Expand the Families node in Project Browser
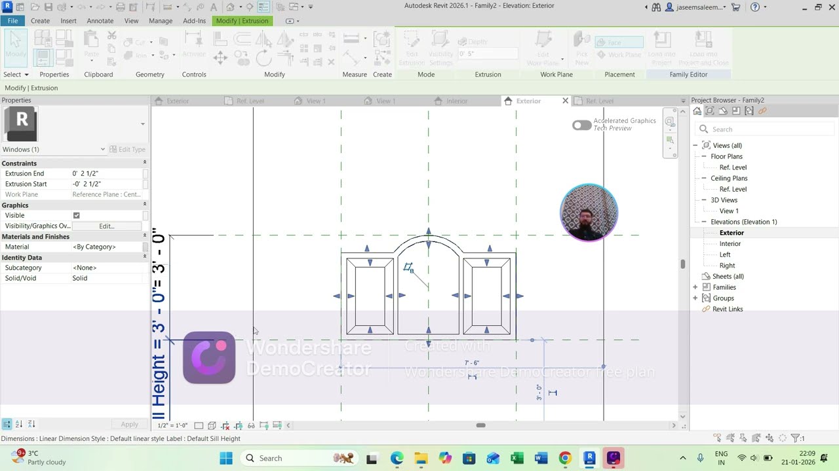 point(695,287)
